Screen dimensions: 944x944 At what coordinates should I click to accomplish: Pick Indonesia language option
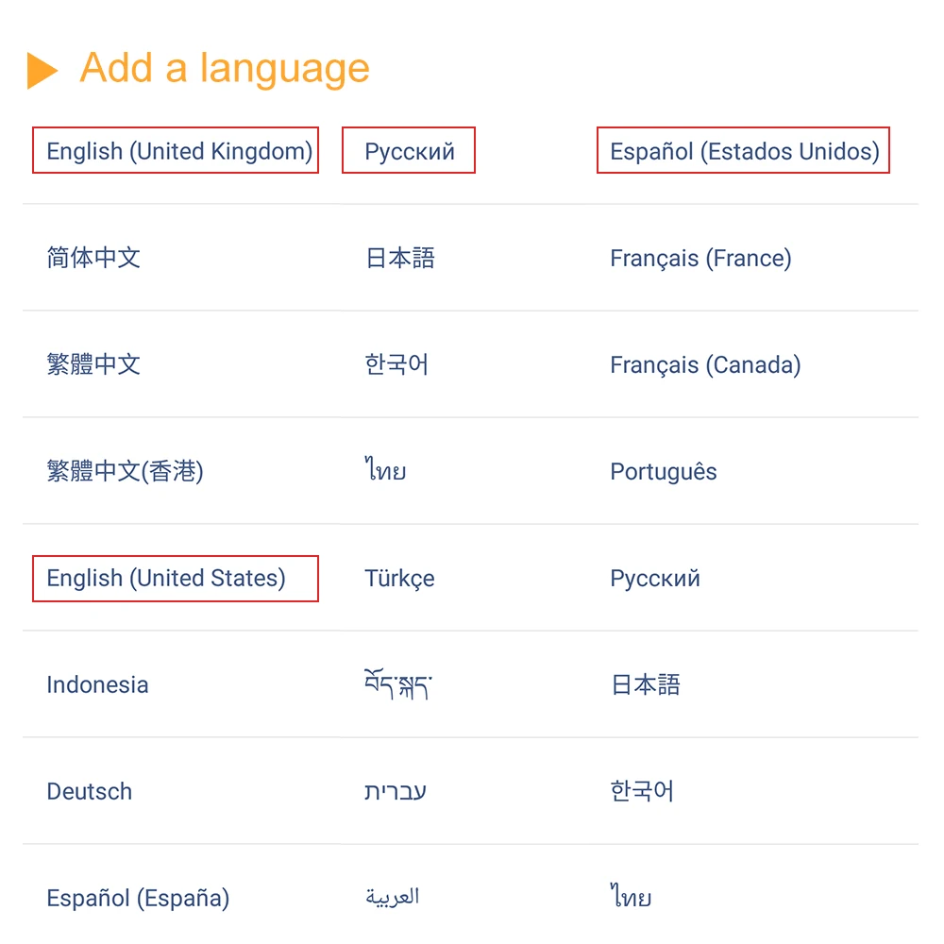point(97,684)
